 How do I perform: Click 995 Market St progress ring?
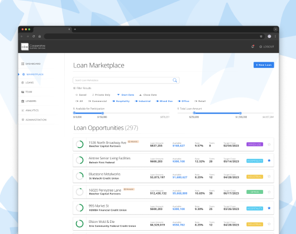[x=80, y=208]
